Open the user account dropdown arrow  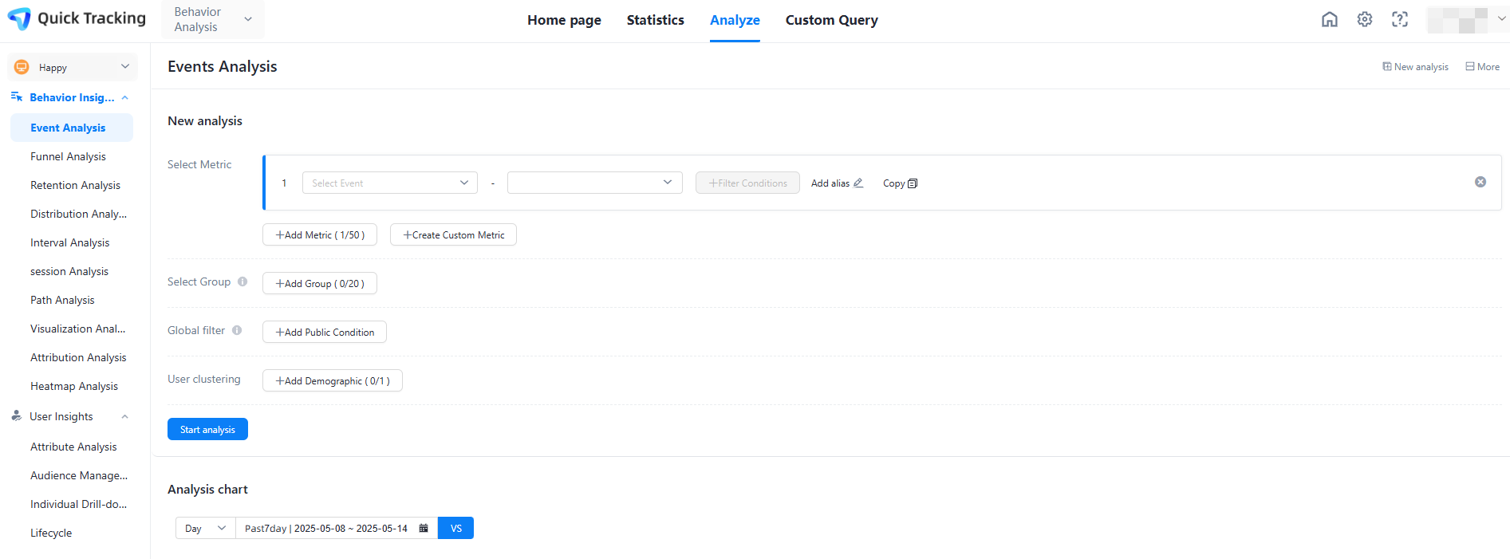1502,19
